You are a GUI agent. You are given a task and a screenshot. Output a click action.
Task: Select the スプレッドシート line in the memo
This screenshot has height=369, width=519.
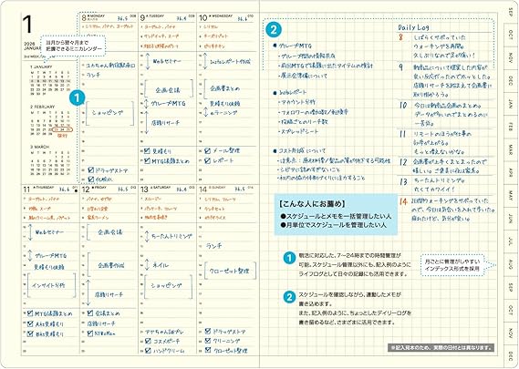pos(298,131)
